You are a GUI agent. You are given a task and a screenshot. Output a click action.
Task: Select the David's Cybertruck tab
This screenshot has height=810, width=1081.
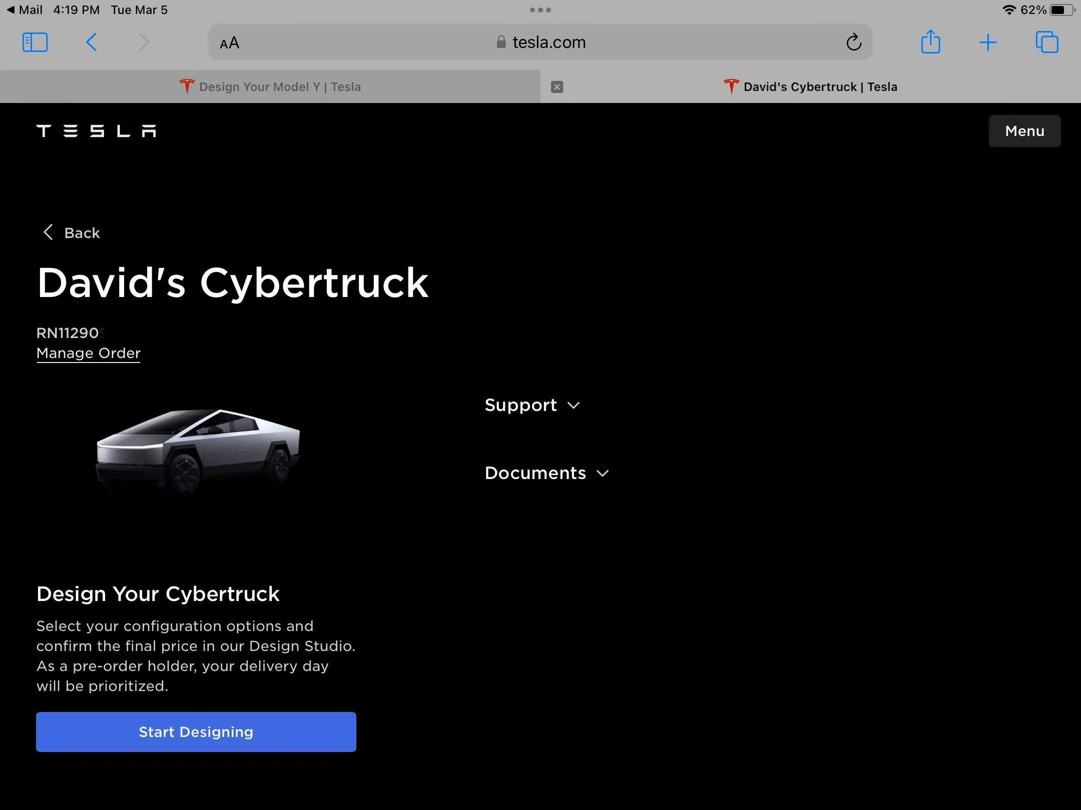811,87
